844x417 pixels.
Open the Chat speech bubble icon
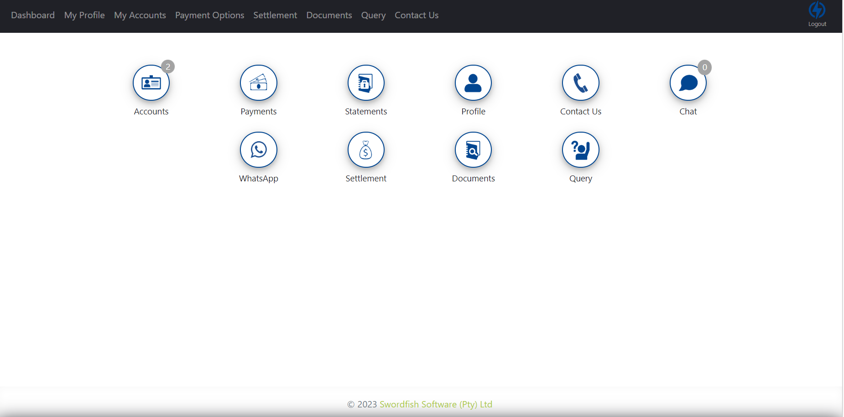(x=688, y=83)
